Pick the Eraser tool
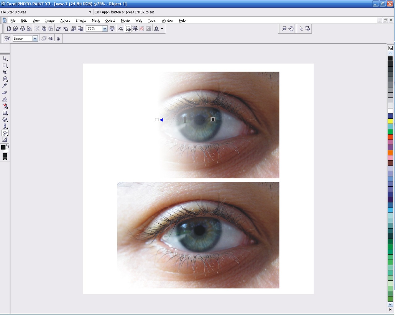The width and height of the screenshot is (395, 315). tap(5, 93)
